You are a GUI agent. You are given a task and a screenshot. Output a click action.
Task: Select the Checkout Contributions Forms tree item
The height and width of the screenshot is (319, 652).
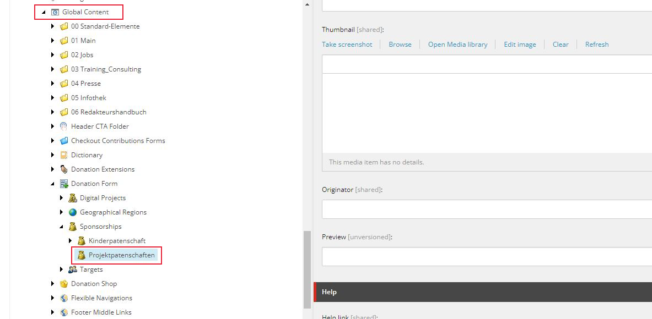coord(118,141)
